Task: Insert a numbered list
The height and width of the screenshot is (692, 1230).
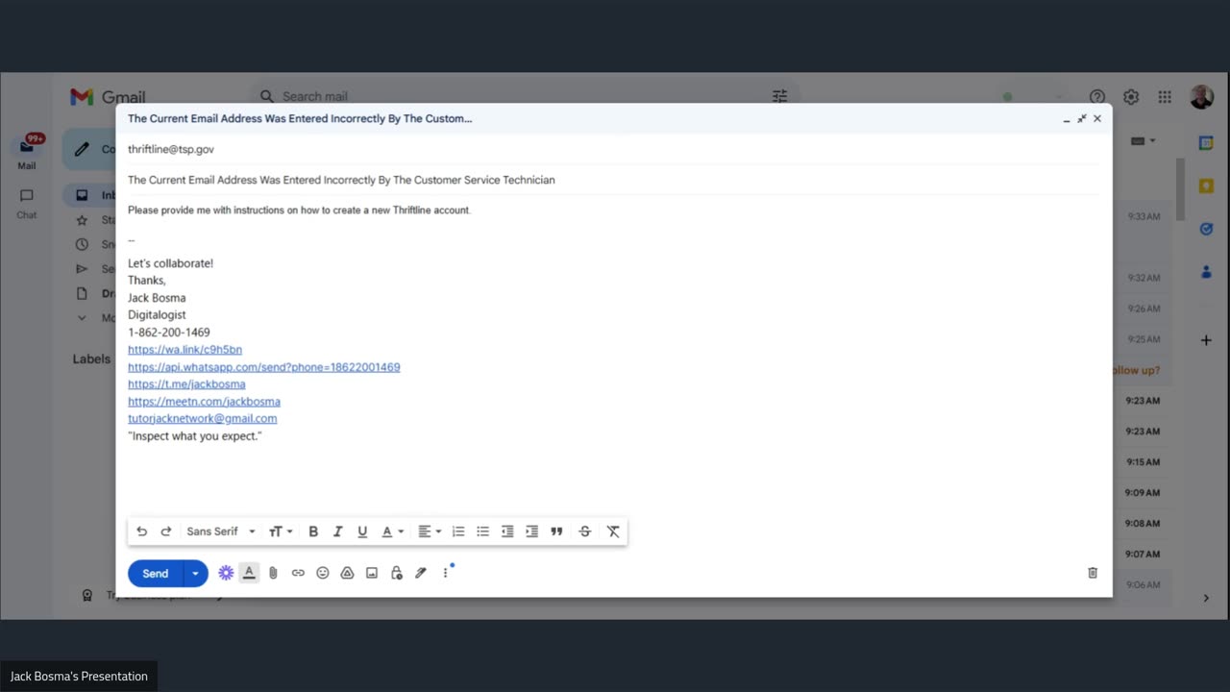Action: click(x=458, y=531)
